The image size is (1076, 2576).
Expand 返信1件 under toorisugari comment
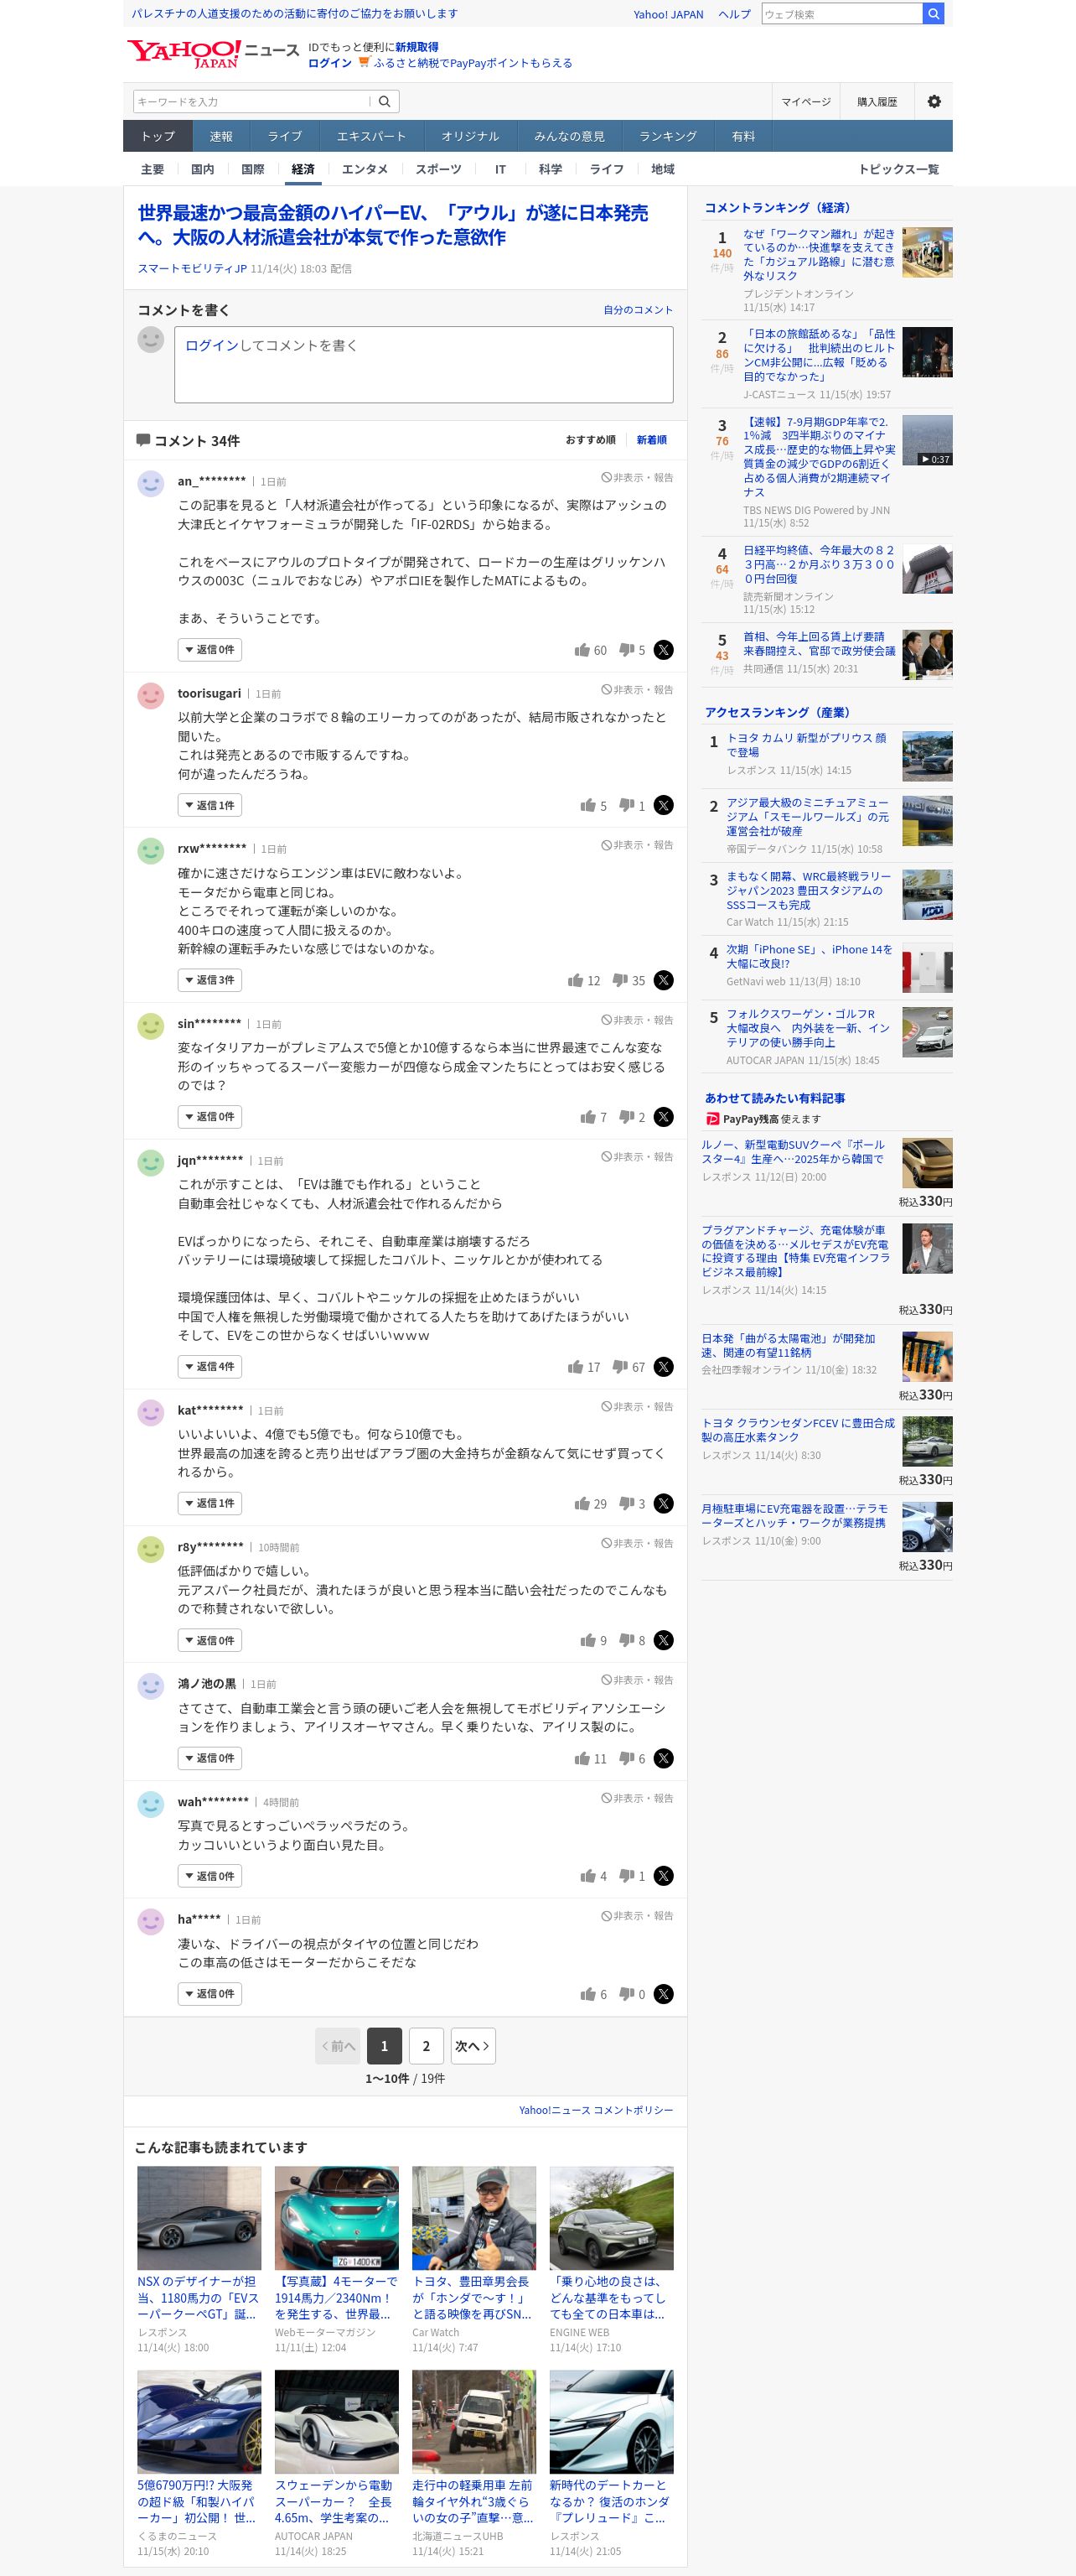210,805
